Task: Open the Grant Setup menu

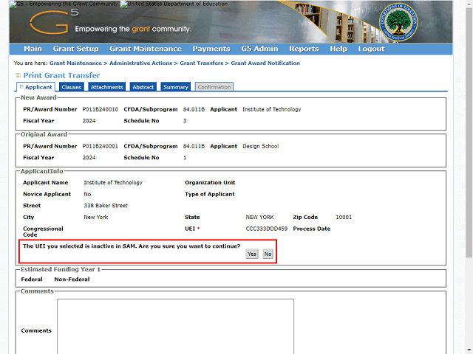Action: click(75, 49)
